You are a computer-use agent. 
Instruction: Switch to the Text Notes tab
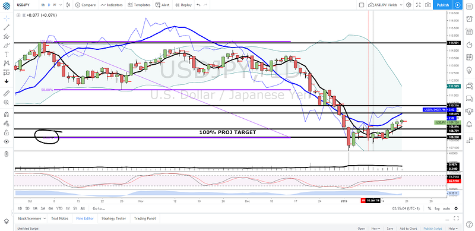pos(59,219)
